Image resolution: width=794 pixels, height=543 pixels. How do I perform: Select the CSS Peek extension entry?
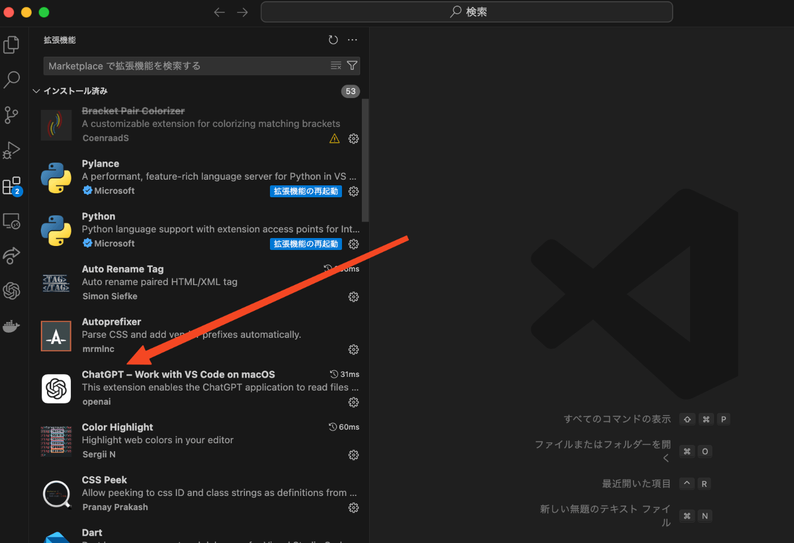pyautogui.click(x=196, y=494)
